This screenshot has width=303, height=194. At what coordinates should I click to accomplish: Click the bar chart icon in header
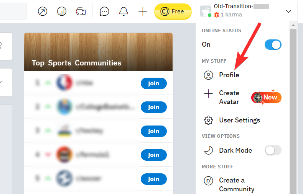coord(61,11)
